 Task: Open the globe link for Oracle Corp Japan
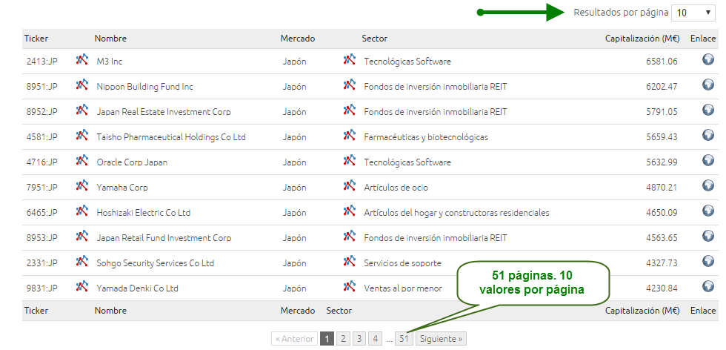coord(708,160)
